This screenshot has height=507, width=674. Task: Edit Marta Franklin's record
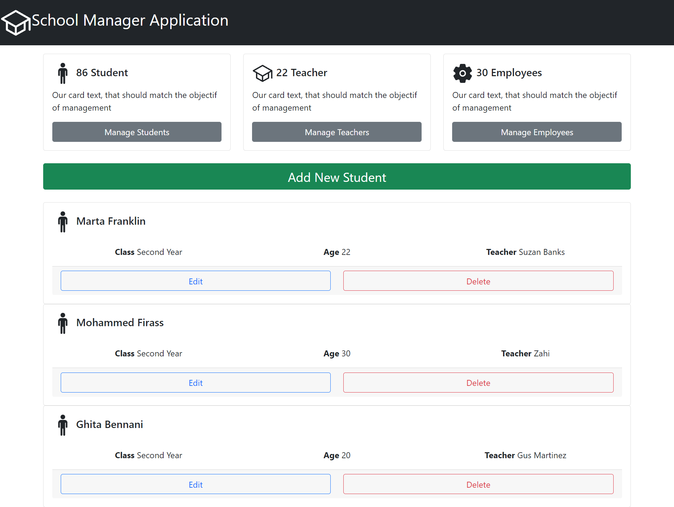(196, 281)
